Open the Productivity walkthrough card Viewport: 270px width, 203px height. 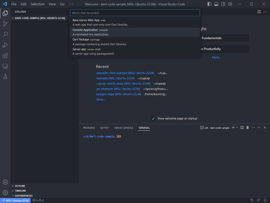point(225,49)
